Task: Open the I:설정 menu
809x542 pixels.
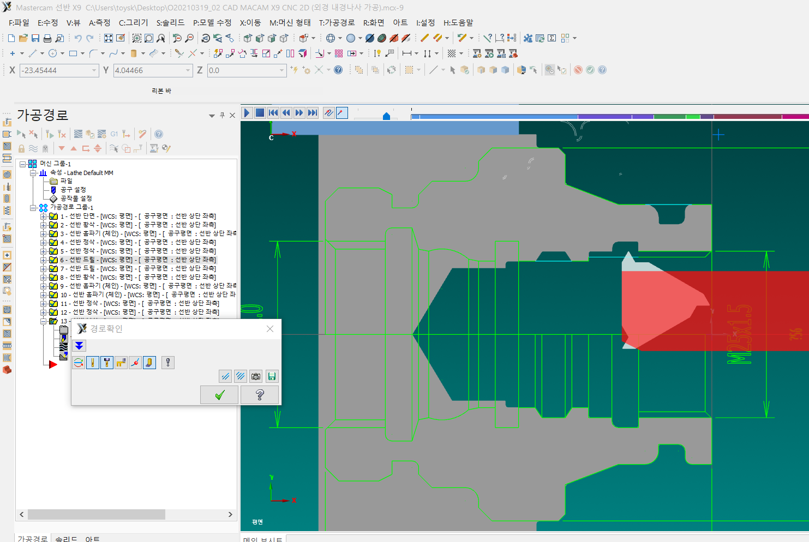Action: pyautogui.click(x=426, y=22)
